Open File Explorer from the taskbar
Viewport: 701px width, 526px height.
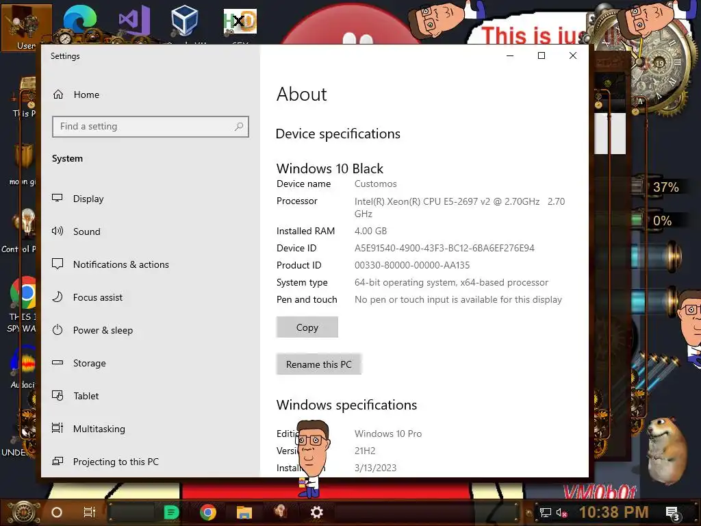[244, 512]
